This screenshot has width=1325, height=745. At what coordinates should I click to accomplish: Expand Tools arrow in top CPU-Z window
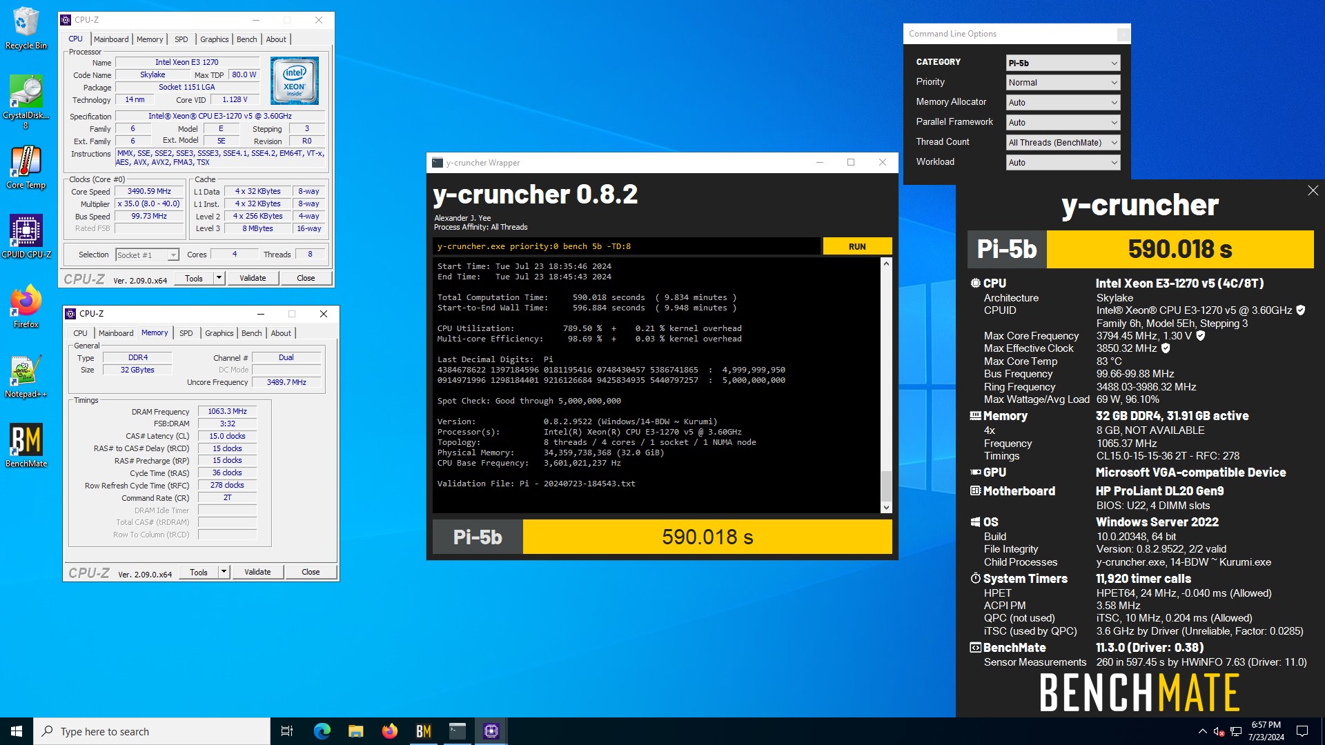219,278
